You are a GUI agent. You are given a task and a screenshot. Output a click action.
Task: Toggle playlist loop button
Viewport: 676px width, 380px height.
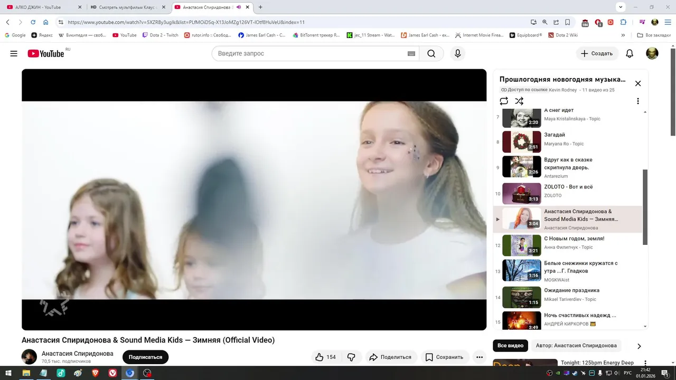click(504, 101)
